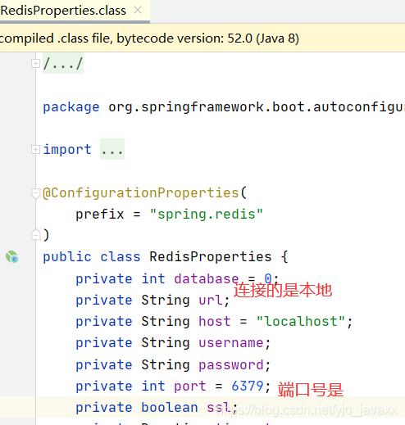Click the password field declaration

point(173,364)
